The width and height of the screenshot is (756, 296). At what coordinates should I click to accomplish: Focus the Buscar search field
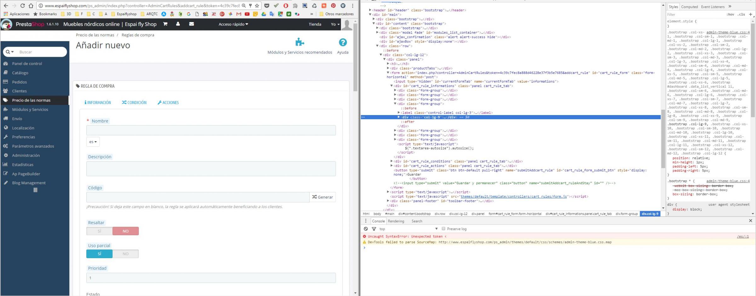[x=42, y=52]
